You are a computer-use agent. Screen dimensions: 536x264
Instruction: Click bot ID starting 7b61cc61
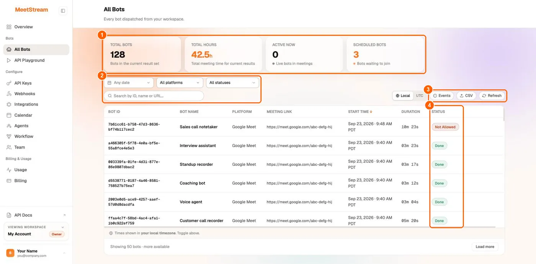[x=134, y=127]
